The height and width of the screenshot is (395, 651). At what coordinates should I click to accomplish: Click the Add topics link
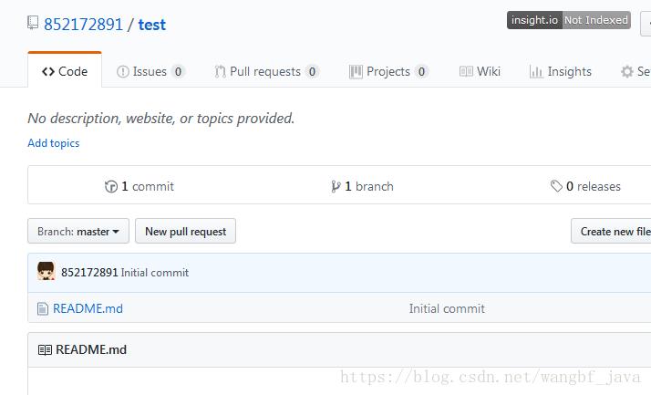click(54, 143)
